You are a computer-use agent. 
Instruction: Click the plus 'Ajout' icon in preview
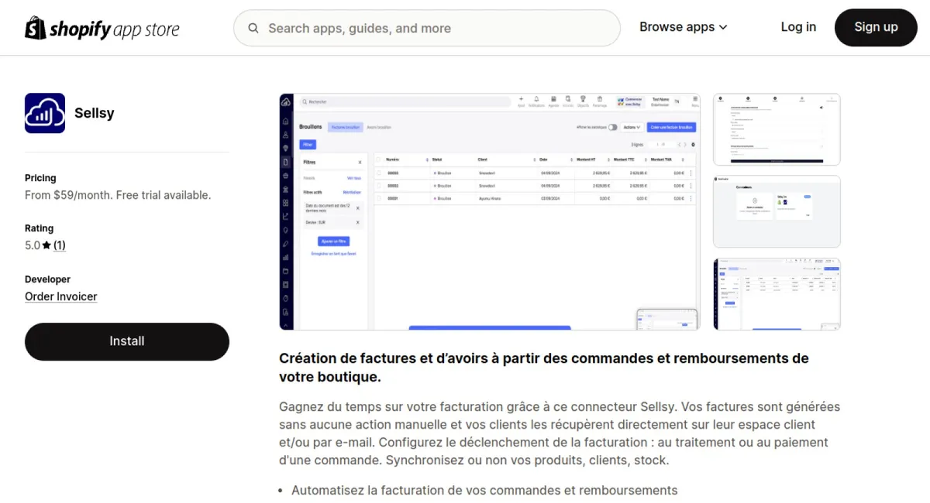[x=521, y=100]
